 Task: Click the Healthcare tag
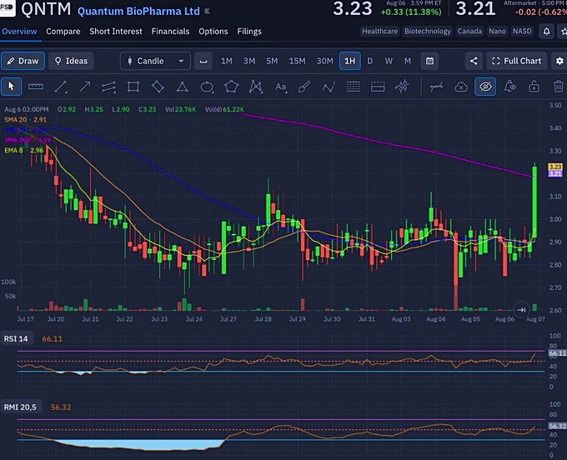379,32
